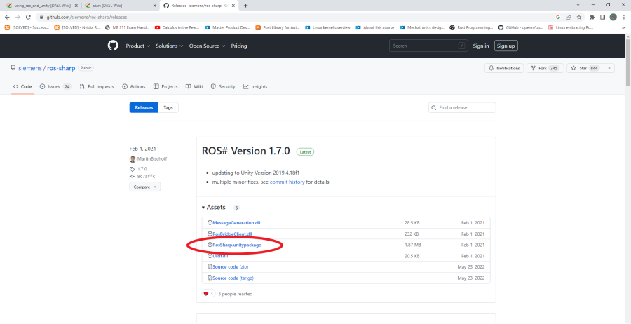Click Sign in link
Viewport: 631px width, 324px height.
(481, 46)
